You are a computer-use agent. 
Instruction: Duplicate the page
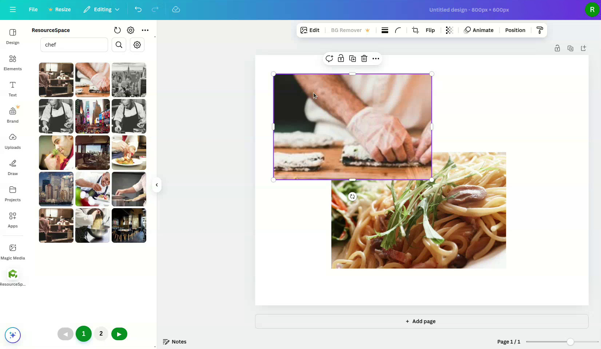point(570,48)
